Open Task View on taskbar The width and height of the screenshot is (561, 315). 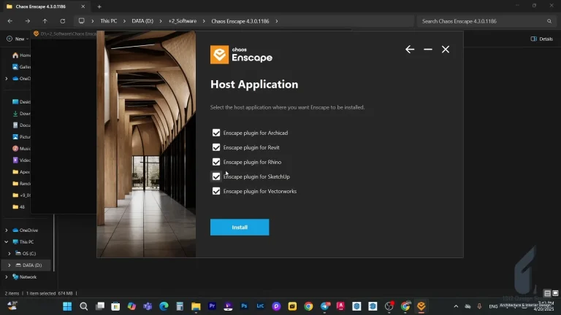(x=100, y=306)
